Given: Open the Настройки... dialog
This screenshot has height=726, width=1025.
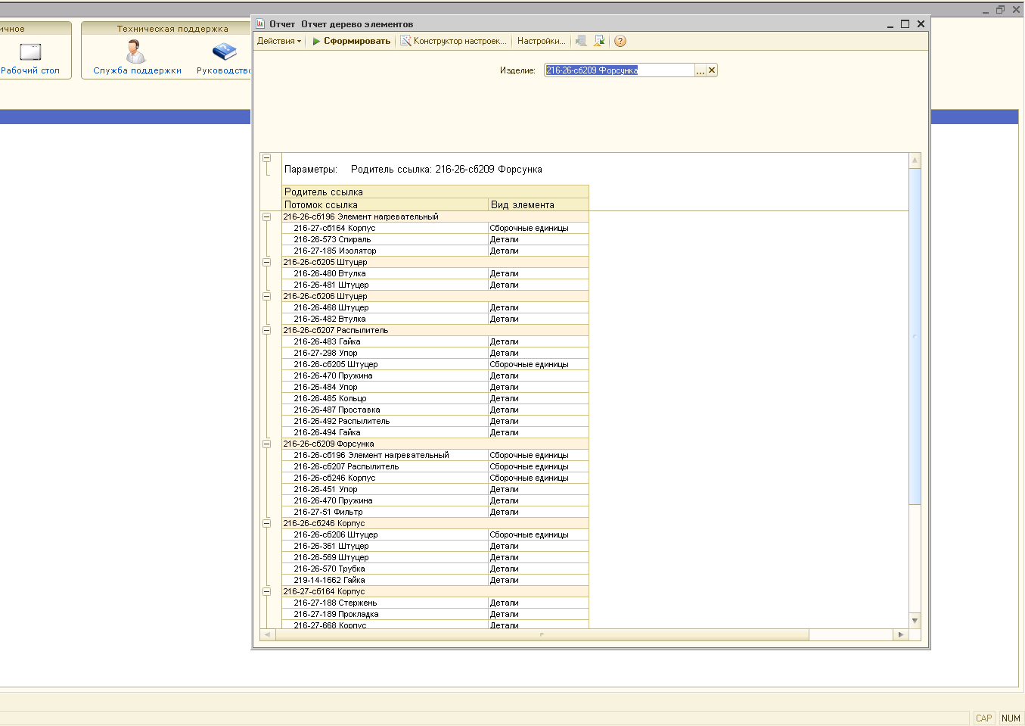Looking at the screenshot, I should [x=541, y=41].
